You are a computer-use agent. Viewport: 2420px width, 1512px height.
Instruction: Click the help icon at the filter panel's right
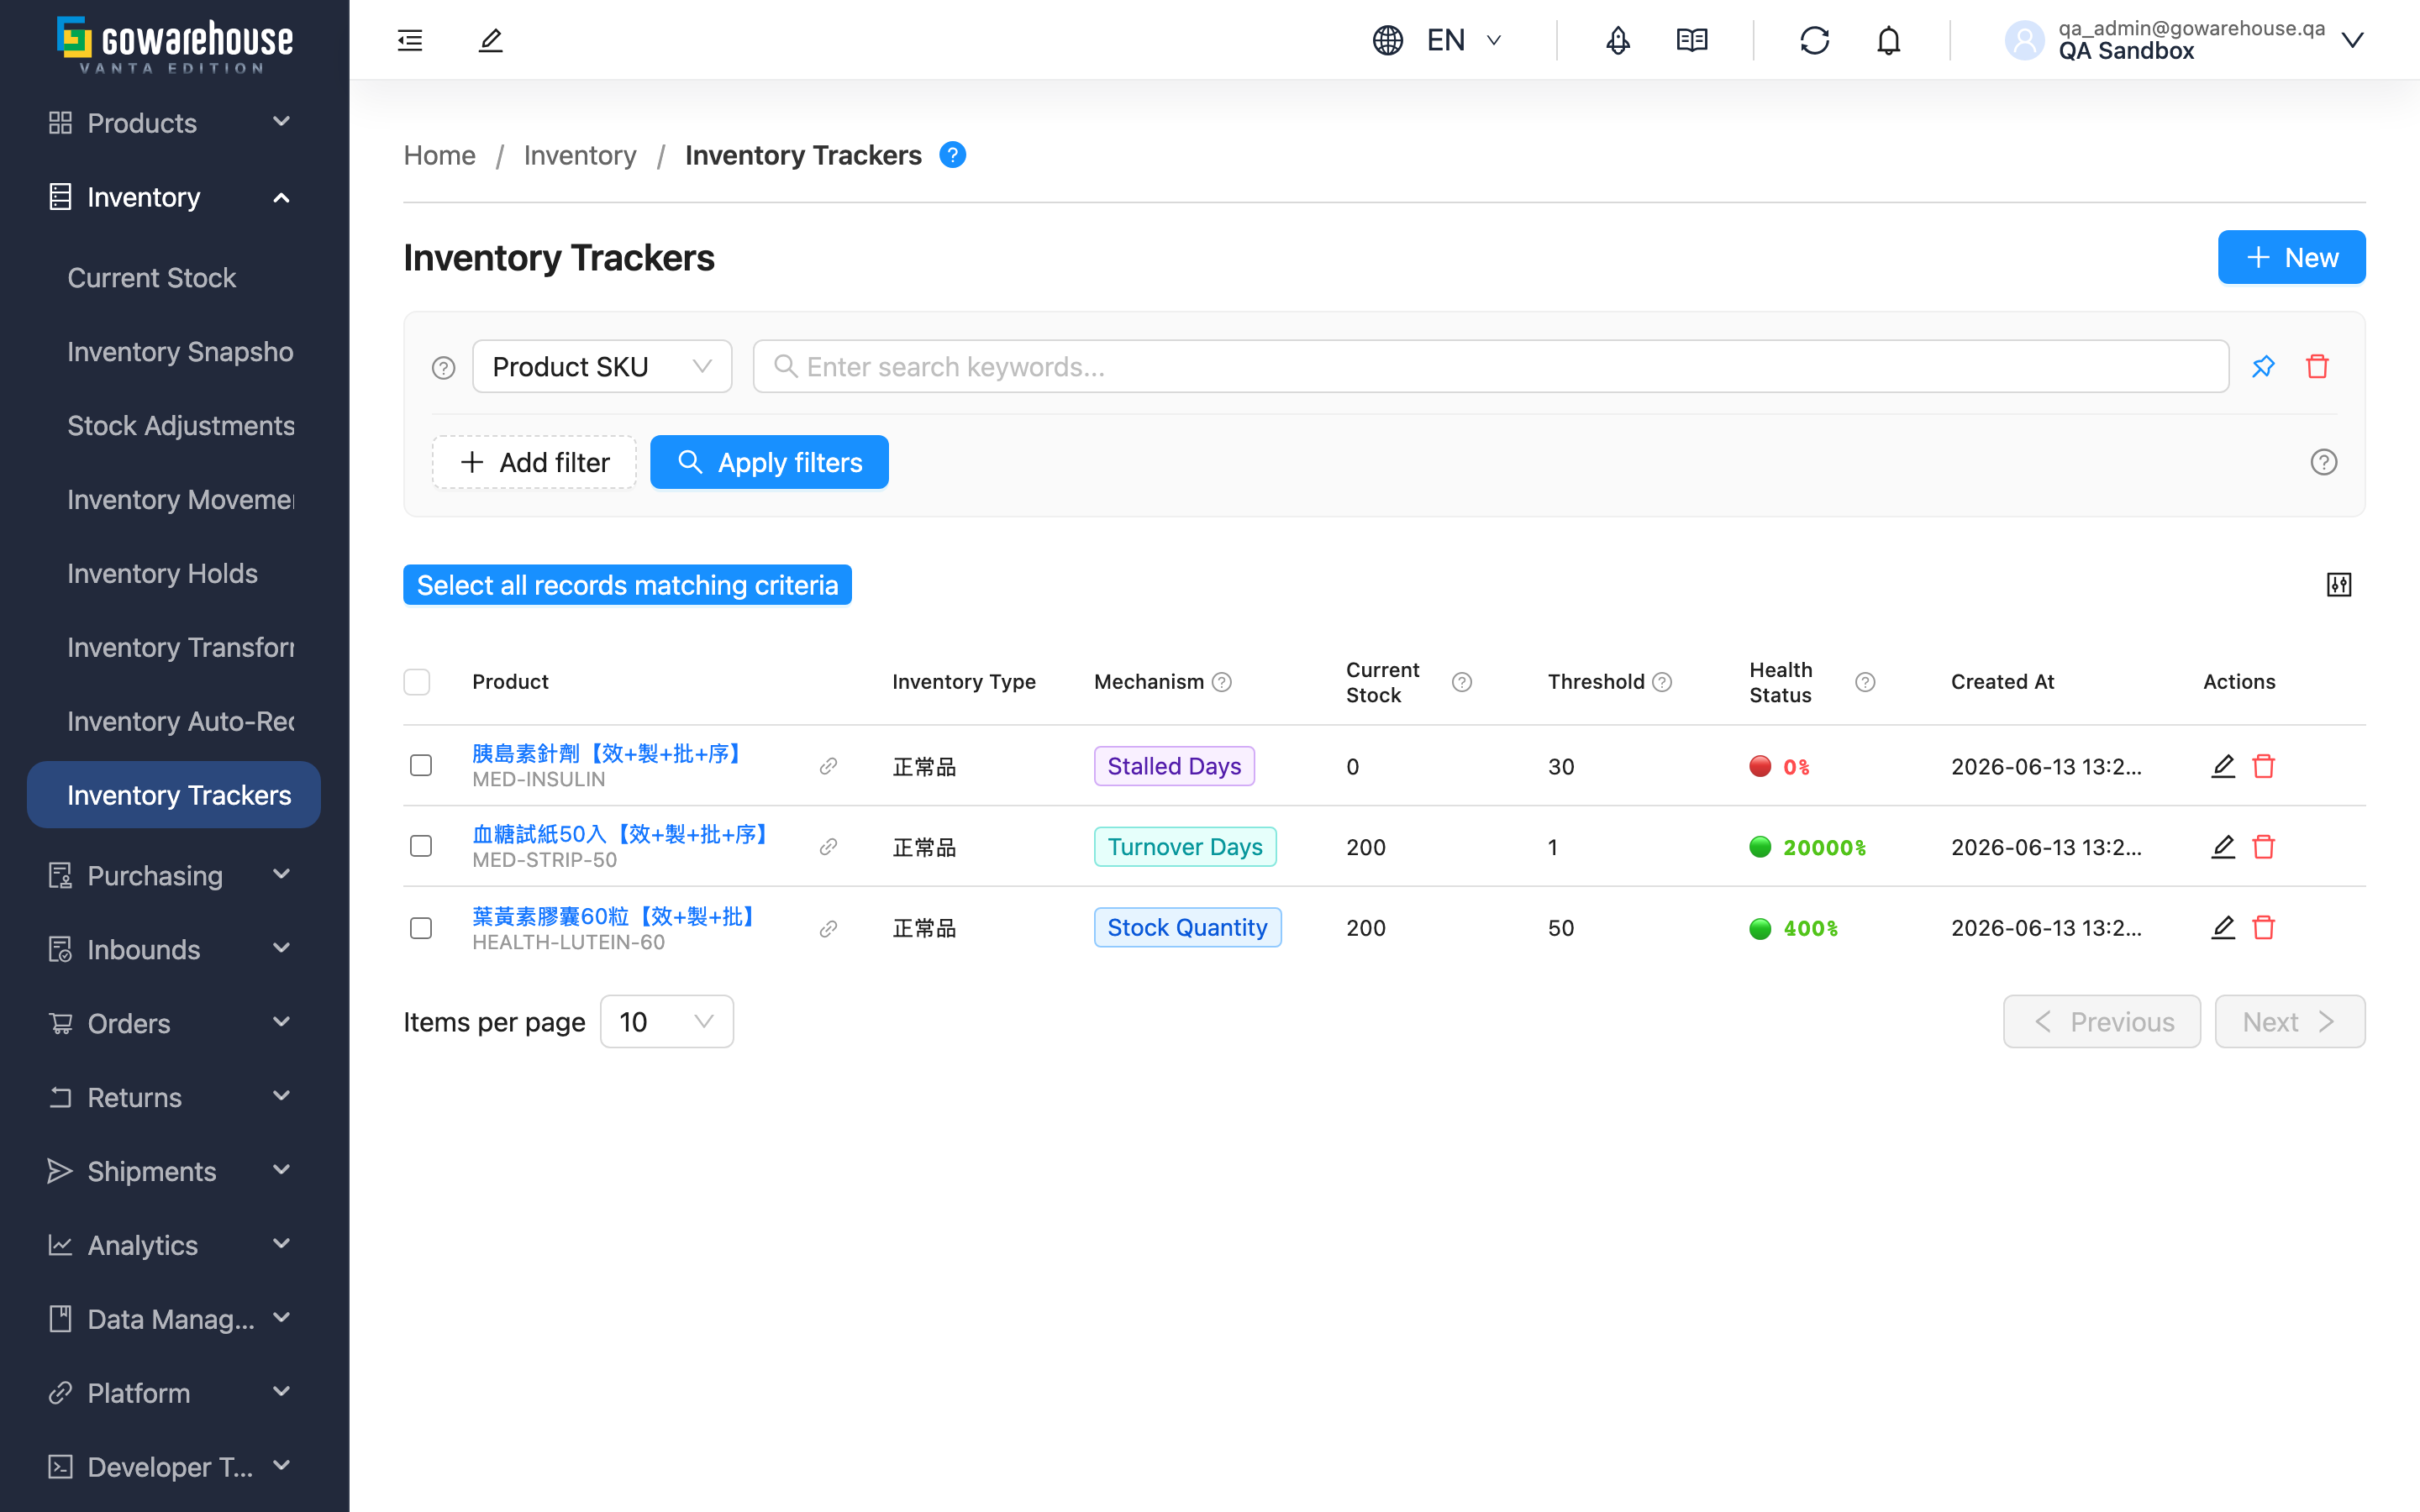[x=2323, y=462]
